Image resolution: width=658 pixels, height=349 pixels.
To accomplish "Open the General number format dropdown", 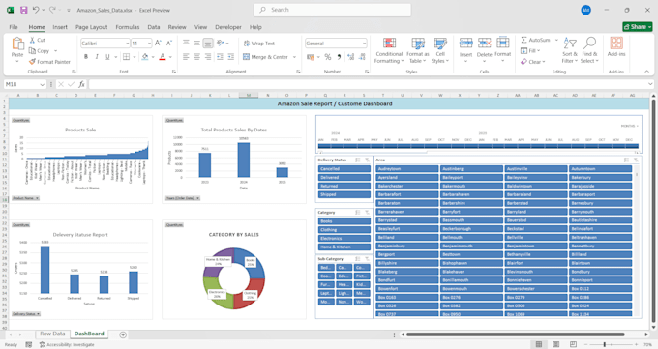I will click(x=364, y=44).
